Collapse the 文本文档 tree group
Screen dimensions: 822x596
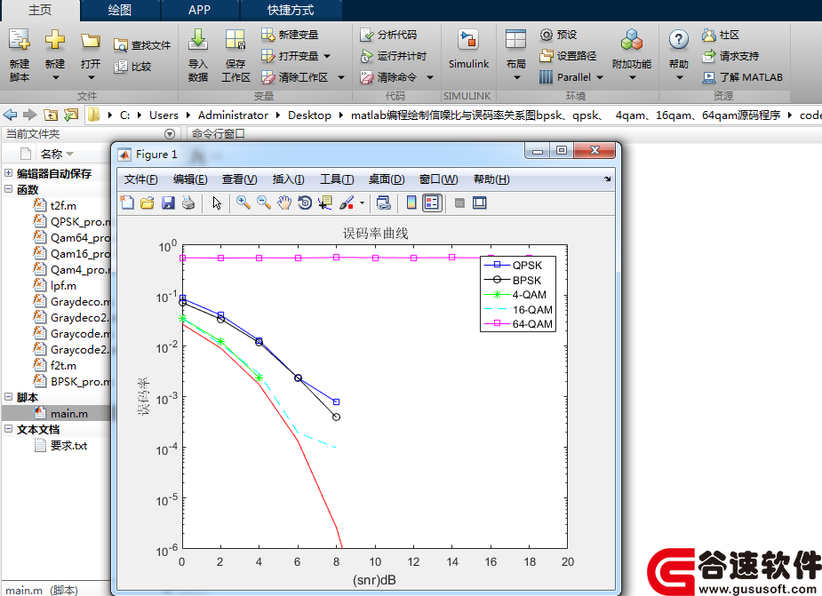coord(8,429)
